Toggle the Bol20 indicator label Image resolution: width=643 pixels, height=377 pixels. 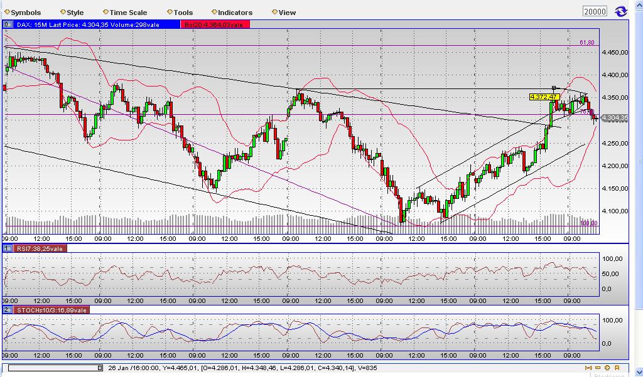coord(217,24)
